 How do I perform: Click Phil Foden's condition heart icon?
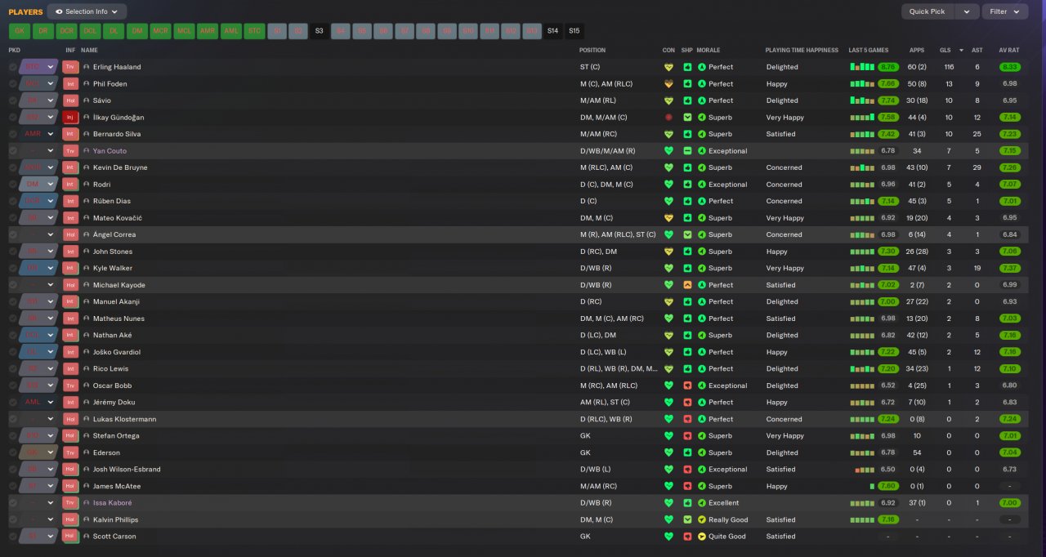pos(668,84)
